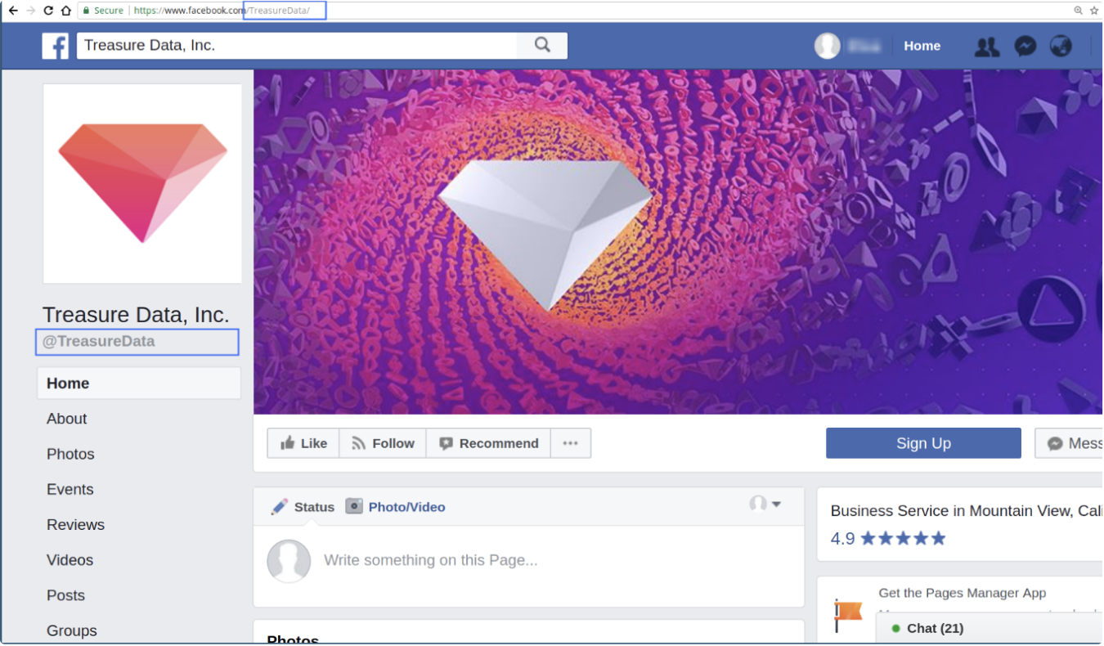Open the notifications globe icon
Viewport: 1104px width, 646px height.
(1061, 46)
